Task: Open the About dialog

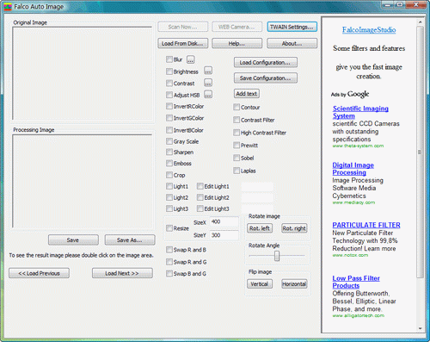Action: point(292,43)
